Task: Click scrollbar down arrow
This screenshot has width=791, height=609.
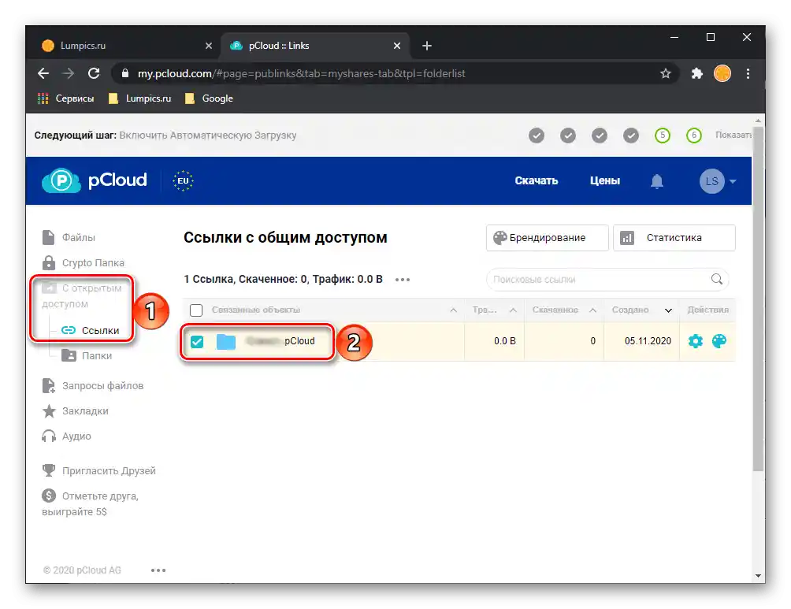Action: click(758, 575)
